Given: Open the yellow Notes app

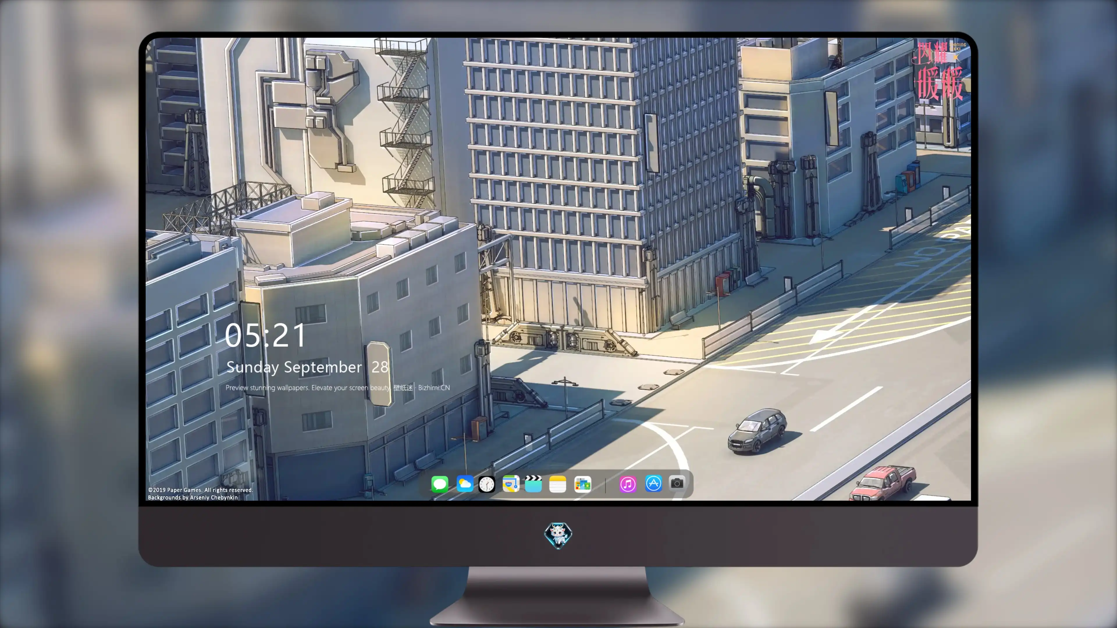Looking at the screenshot, I should point(558,484).
